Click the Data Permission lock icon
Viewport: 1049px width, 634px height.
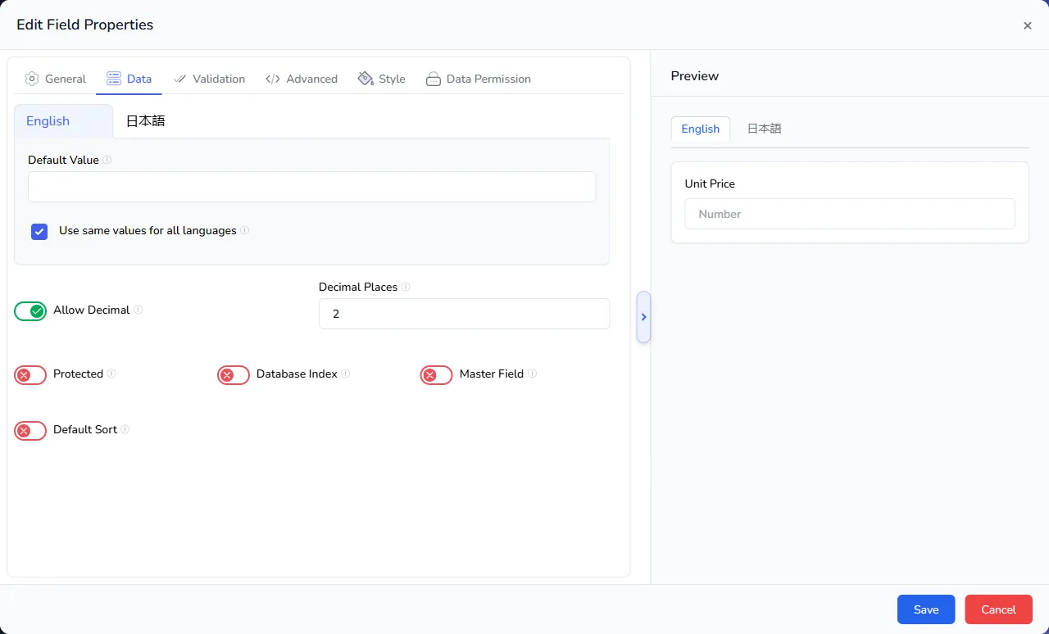[434, 79]
